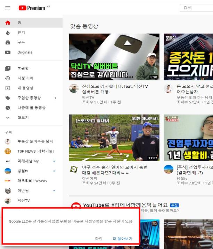The image size is (213, 249).
Task: Play the 전업투자자 1년 생활비 thumbnail
Action: 188,138
